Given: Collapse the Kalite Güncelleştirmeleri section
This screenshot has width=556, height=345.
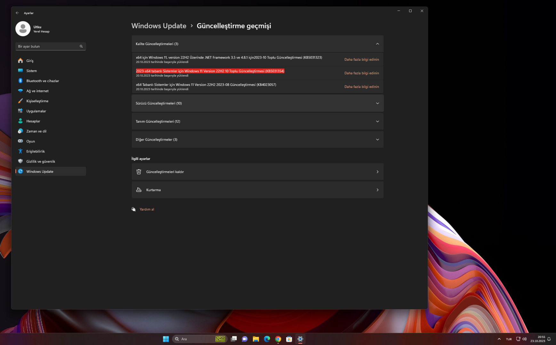Looking at the screenshot, I should click(x=377, y=44).
